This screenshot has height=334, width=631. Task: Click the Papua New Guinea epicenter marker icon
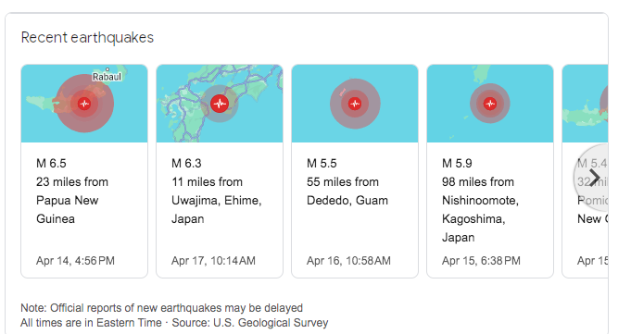[x=84, y=104]
